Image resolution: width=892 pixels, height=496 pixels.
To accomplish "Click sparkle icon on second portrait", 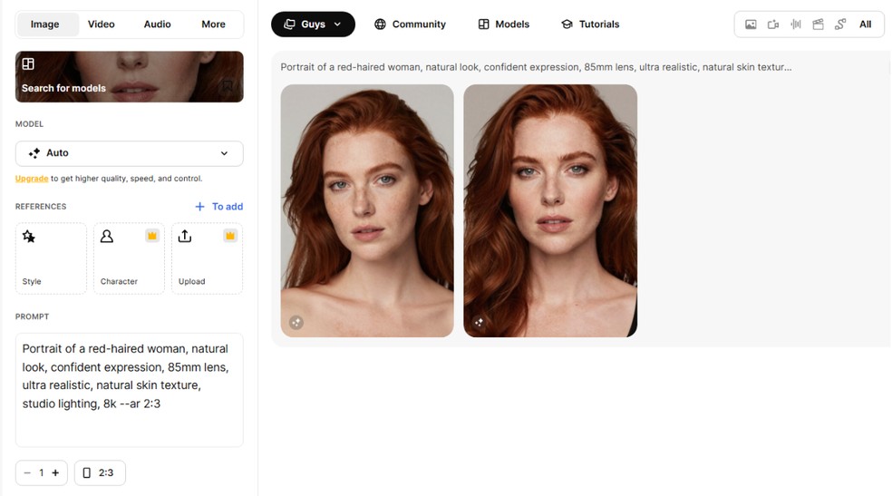I will click(x=479, y=323).
